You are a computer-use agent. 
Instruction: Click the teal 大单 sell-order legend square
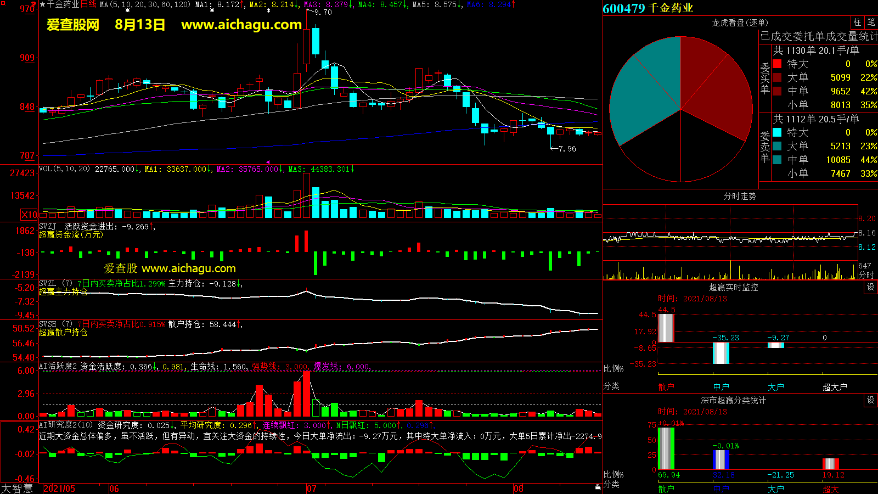(x=777, y=146)
